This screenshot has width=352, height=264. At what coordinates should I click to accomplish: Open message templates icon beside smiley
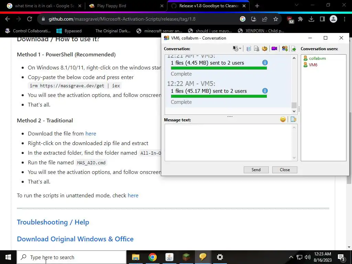294,119
